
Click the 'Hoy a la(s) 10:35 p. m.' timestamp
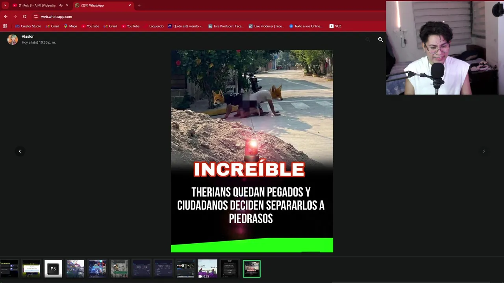coord(39,42)
